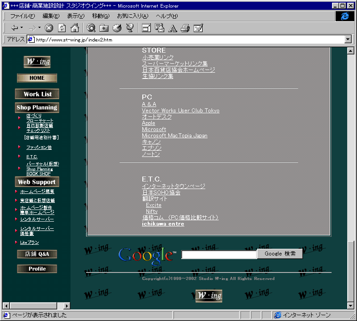This screenshot has height=321, width=357.
Task: Open the ファイル(F) menu
Action: [23, 16]
